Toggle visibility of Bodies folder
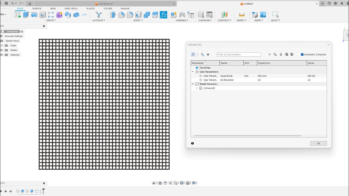This screenshot has width=349, height=196. [2, 50]
